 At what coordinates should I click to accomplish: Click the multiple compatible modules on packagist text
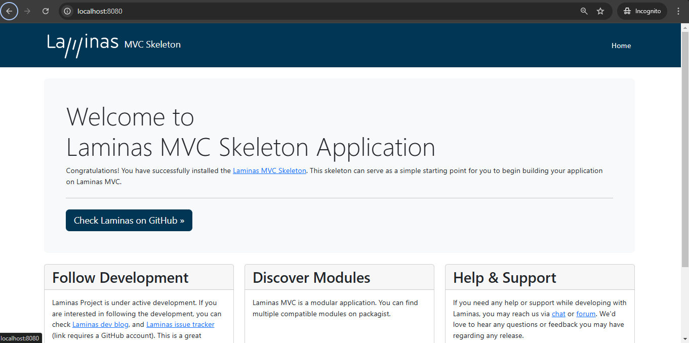[x=321, y=314]
